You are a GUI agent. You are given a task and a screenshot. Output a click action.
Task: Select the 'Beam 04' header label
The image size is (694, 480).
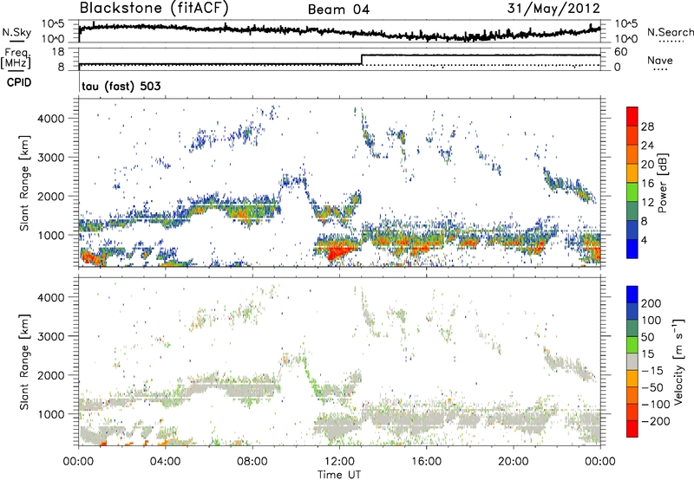[338, 10]
